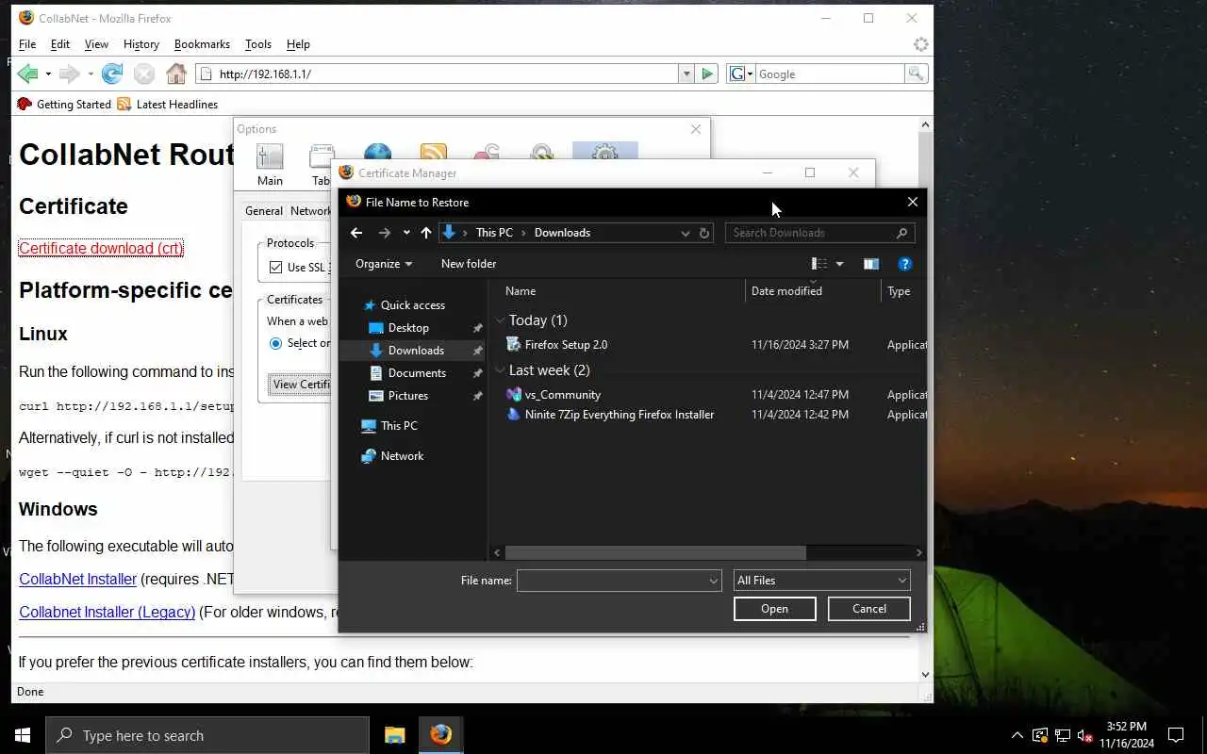The image size is (1207, 754).
Task: Show hidden tray icons chevron
Action: [1017, 735]
